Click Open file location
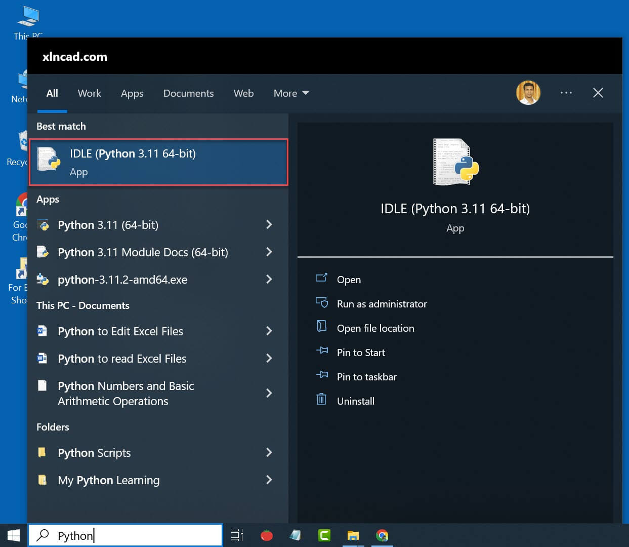This screenshot has width=629, height=547. tap(375, 328)
